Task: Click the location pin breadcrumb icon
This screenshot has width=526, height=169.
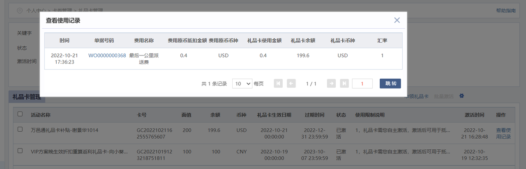Action: click(x=19, y=10)
